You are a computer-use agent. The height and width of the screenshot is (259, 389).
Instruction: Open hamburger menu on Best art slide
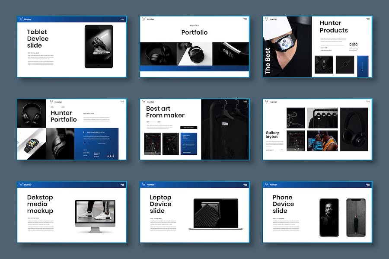[245, 102]
